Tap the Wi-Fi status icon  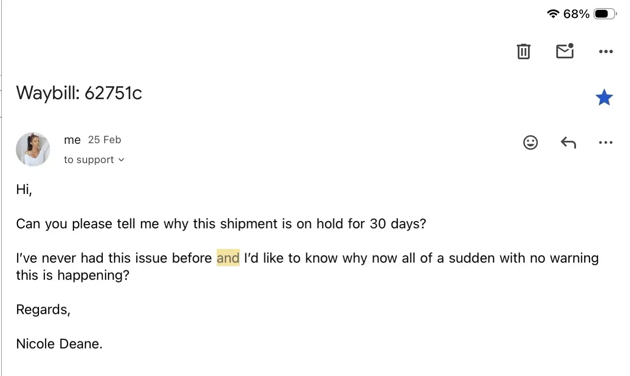point(553,14)
